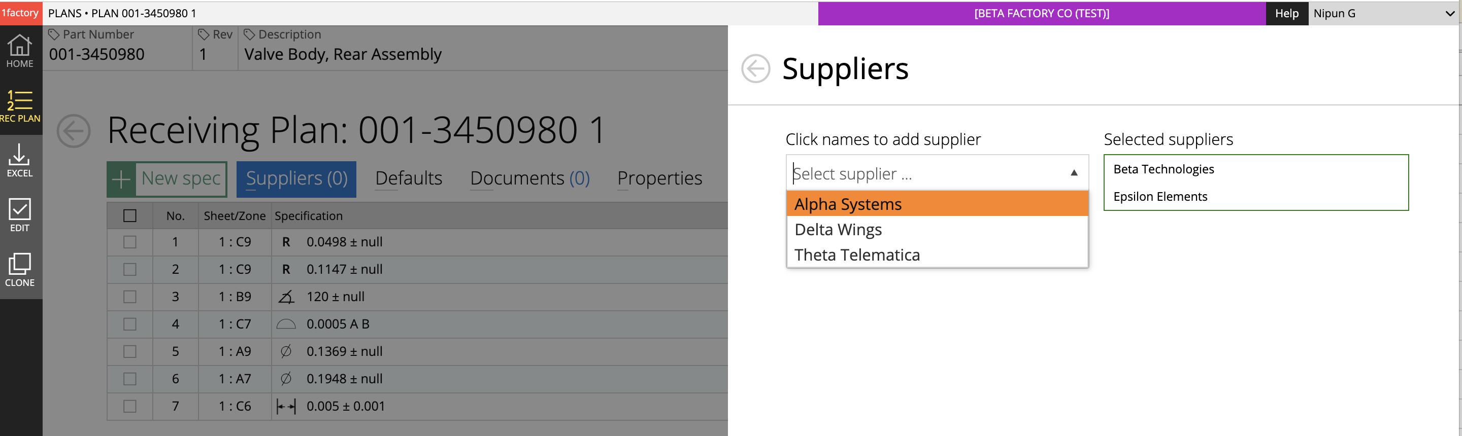Check the box for spec row 7
1462x436 pixels.
coord(130,407)
